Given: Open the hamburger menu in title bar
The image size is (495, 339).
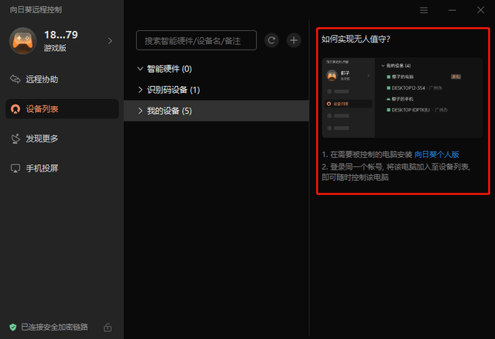Looking at the screenshot, I should pos(424,10).
